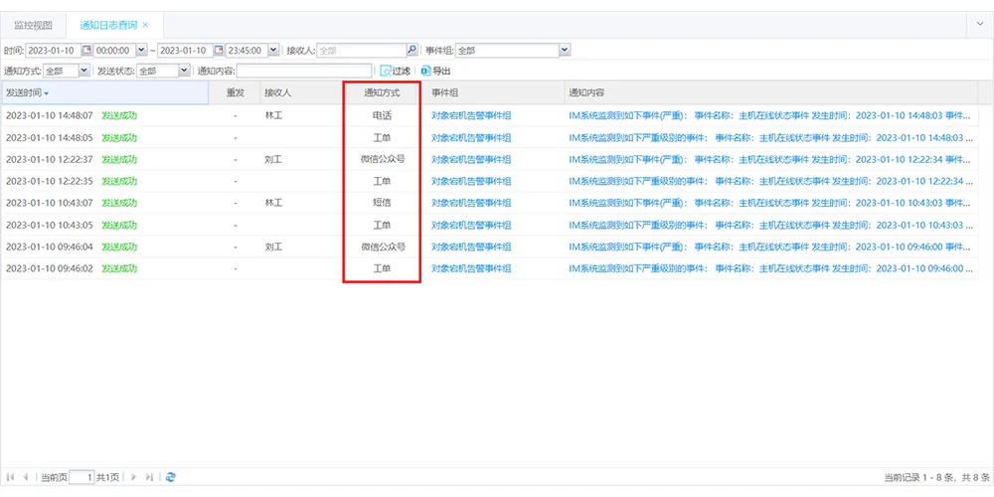Image resolution: width=994 pixels, height=497 pixels.
Task: Go to the last page of results
Action: [x=150, y=477]
